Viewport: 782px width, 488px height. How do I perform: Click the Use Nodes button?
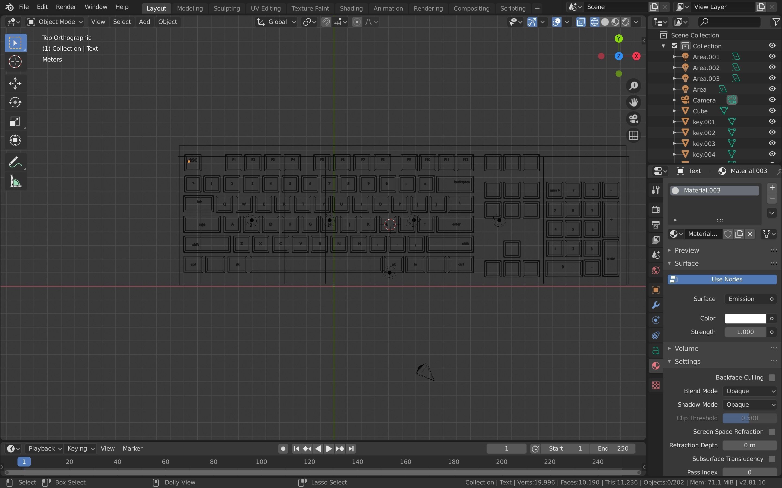[722, 280]
